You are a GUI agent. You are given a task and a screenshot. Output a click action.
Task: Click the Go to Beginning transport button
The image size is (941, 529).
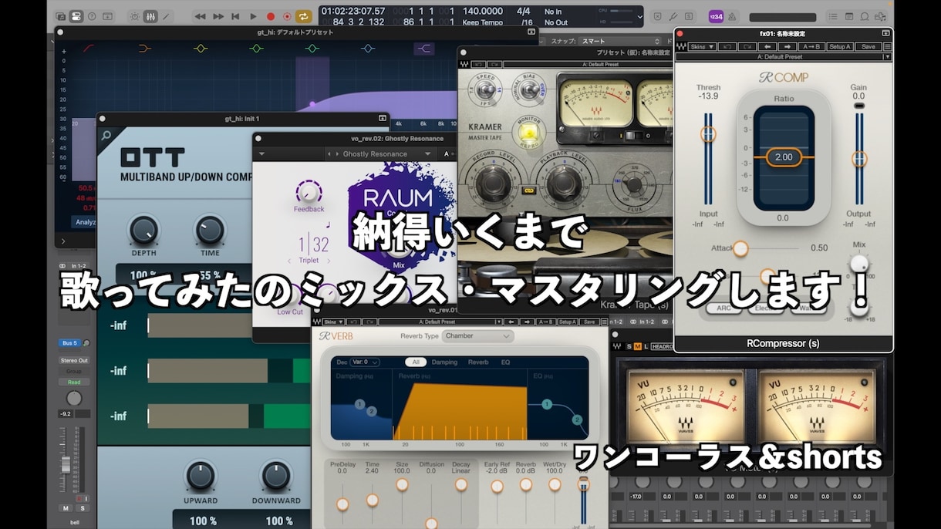point(235,16)
